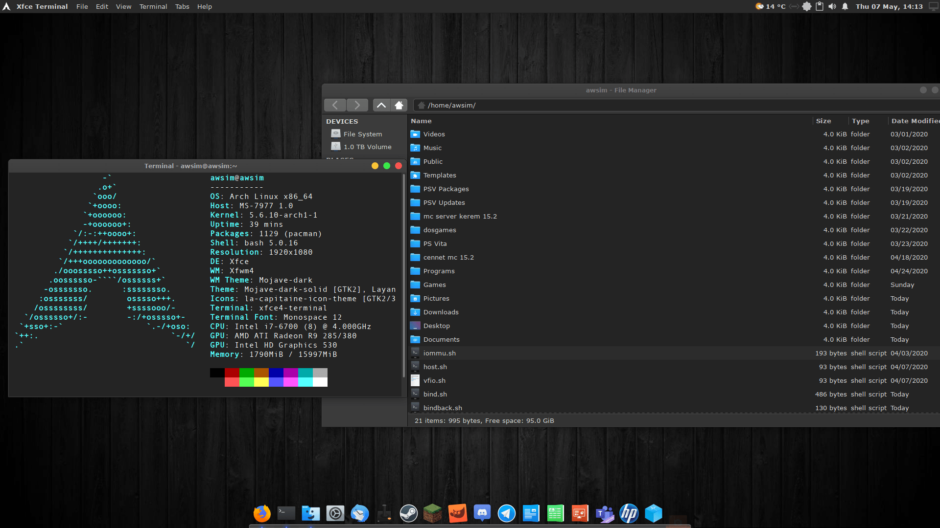Screen dimensions: 940x528
Task: Sort files by the Size column header
Action: pos(823,121)
